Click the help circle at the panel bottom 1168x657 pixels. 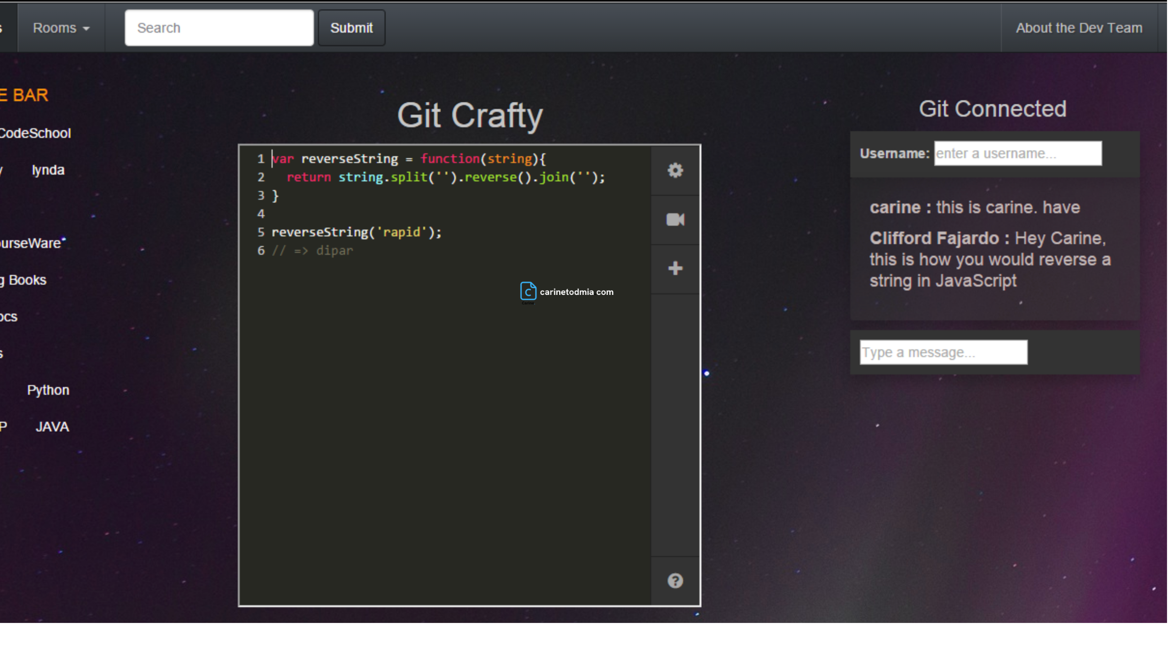675,580
